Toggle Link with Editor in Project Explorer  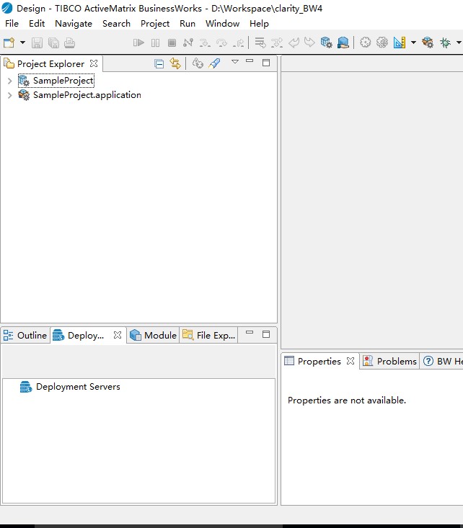pyautogui.click(x=175, y=63)
